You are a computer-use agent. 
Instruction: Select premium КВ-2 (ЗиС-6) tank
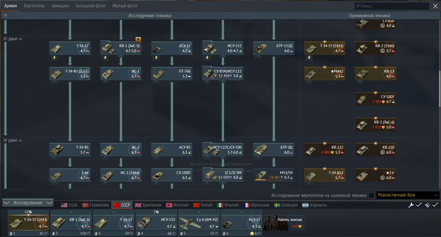(376, 124)
